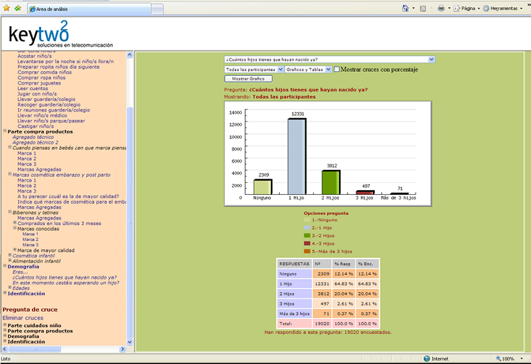Click the Home icon in toolbar

tap(406, 9)
